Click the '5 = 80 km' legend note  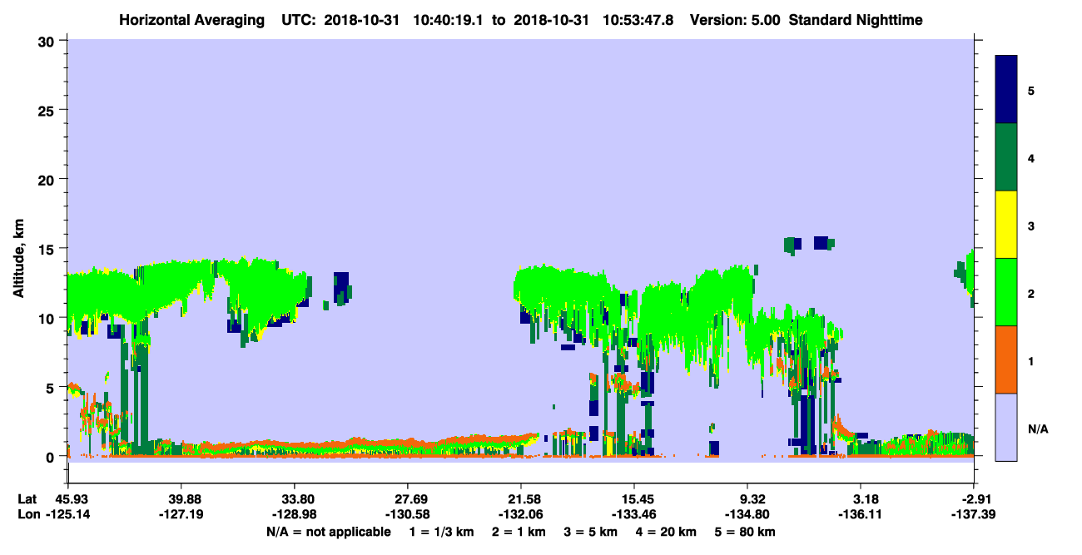point(746,532)
